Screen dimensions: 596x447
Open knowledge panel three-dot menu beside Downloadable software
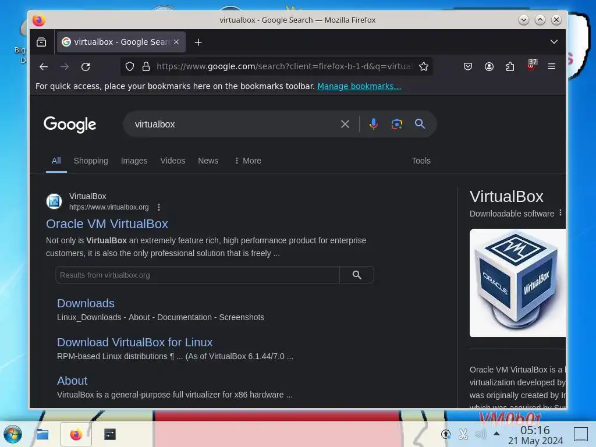click(560, 213)
